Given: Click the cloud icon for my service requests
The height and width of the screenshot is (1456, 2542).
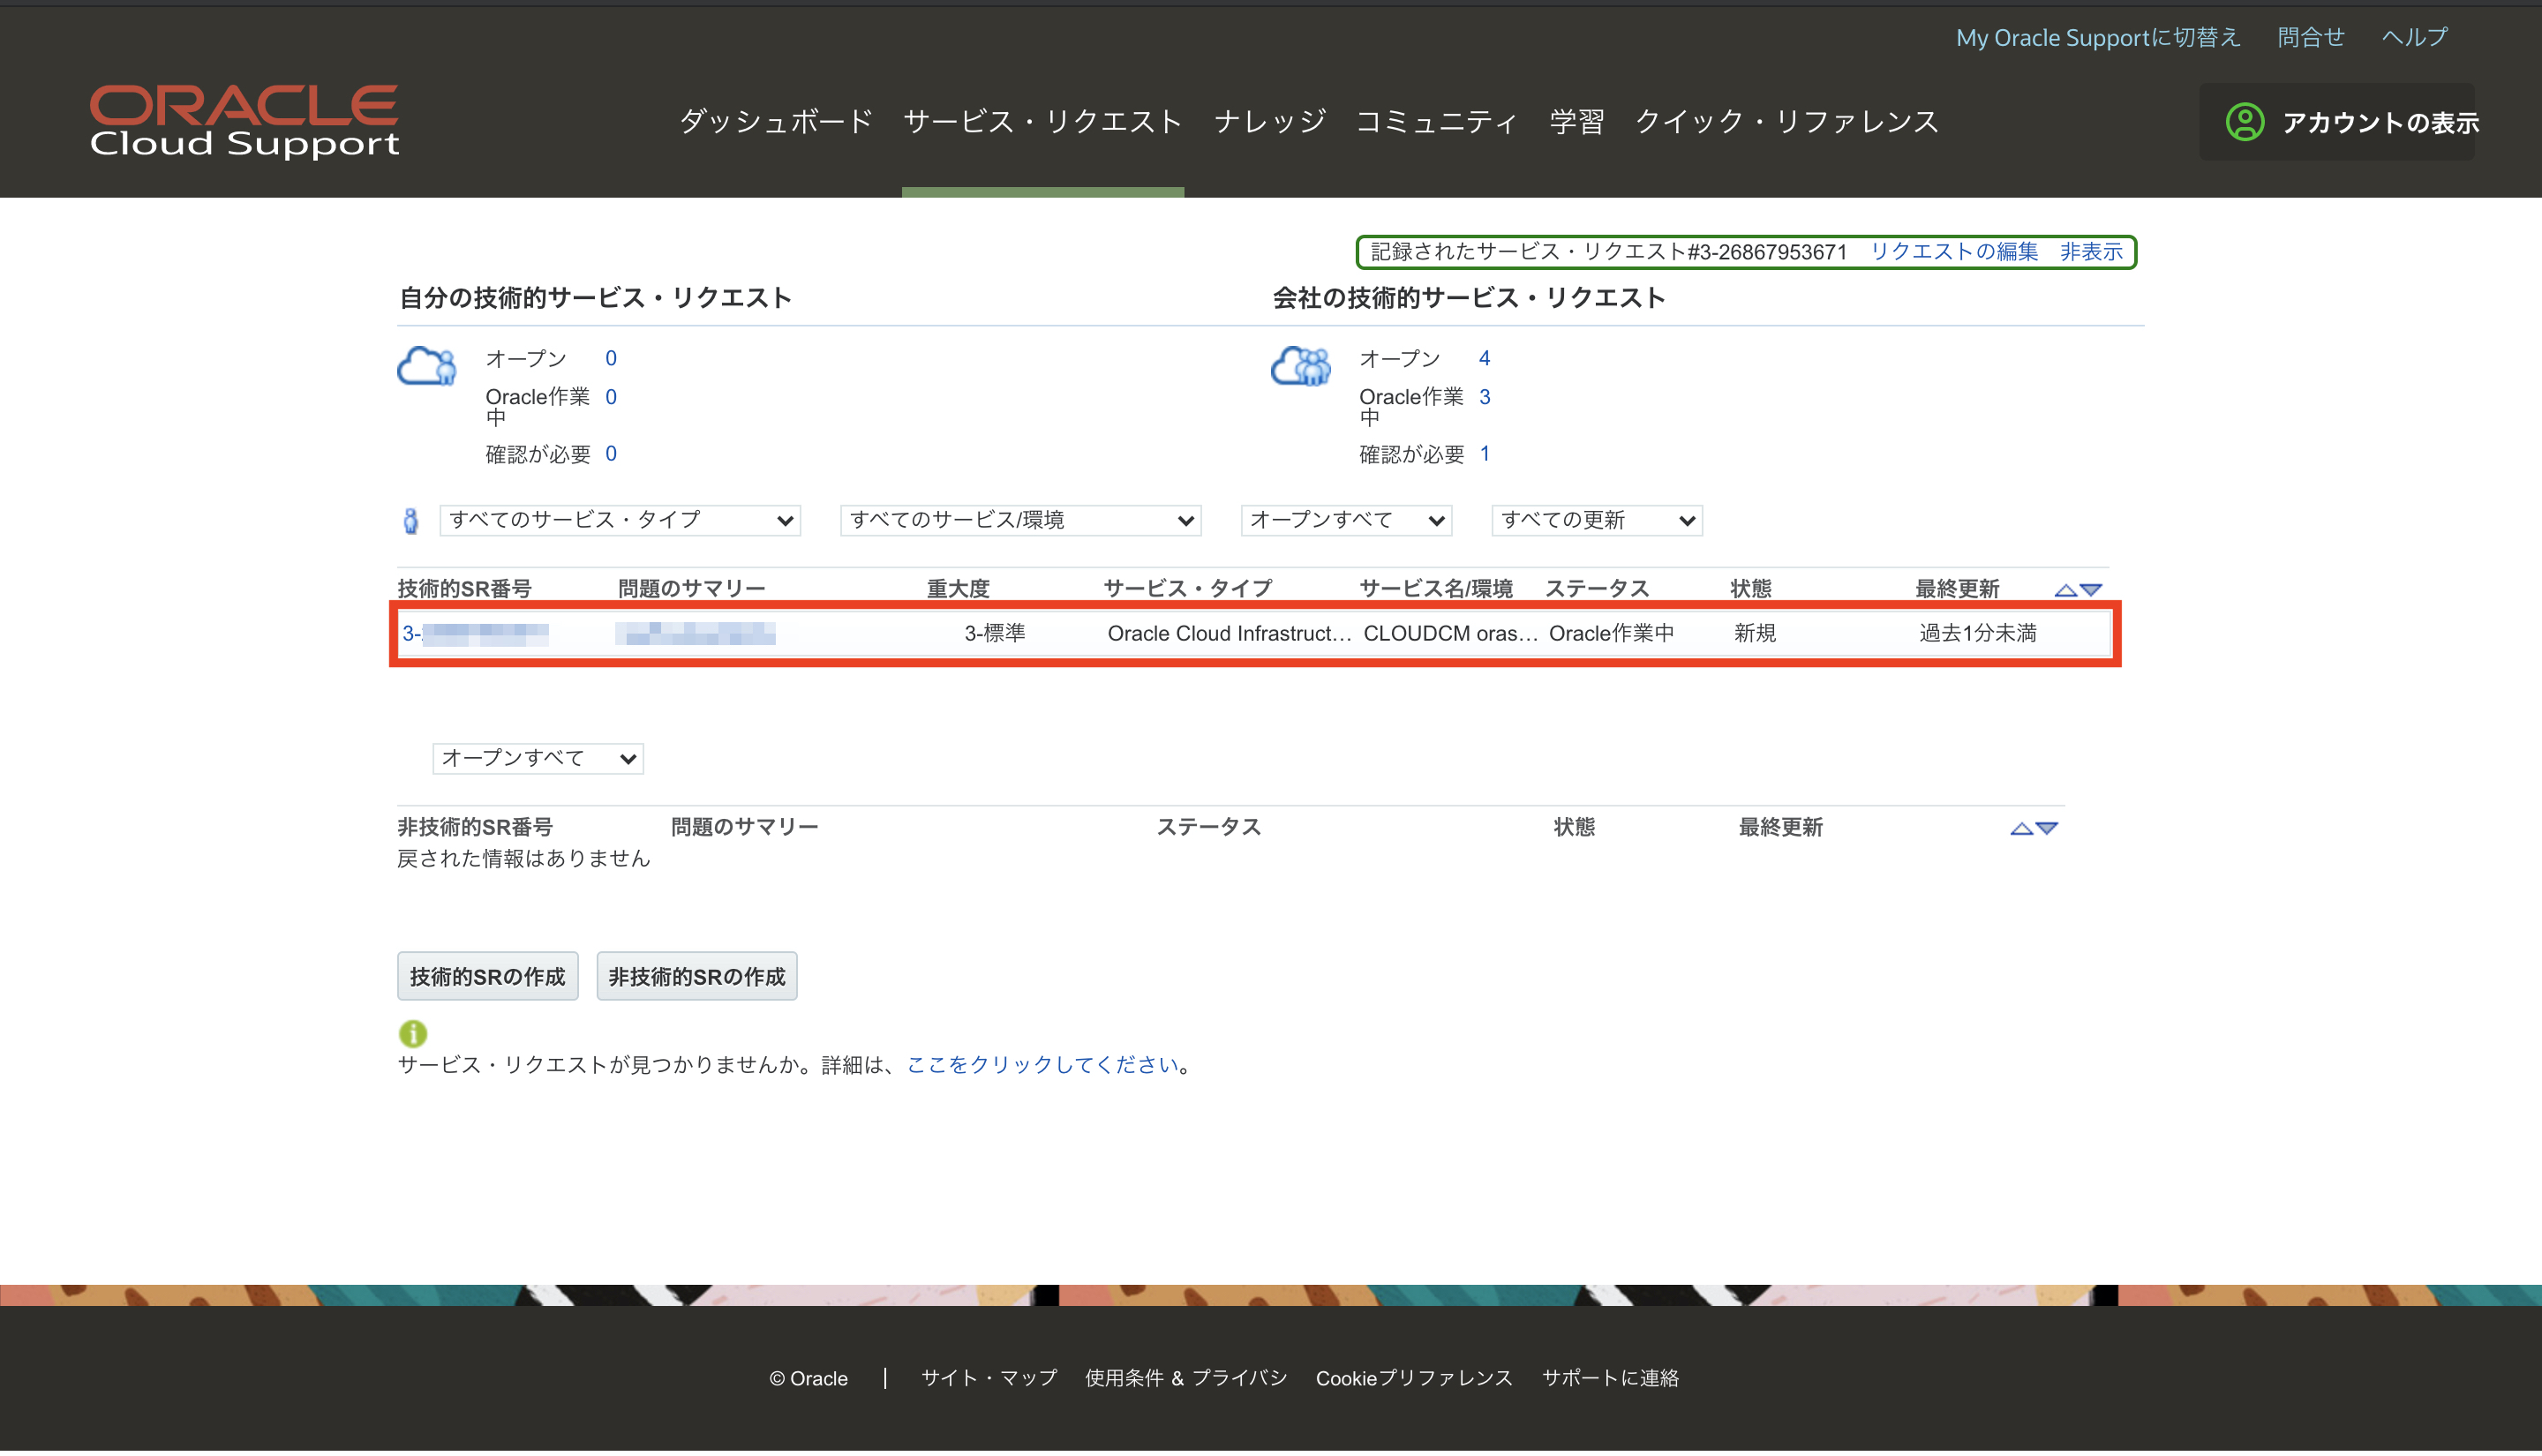Looking at the screenshot, I should coord(427,368).
